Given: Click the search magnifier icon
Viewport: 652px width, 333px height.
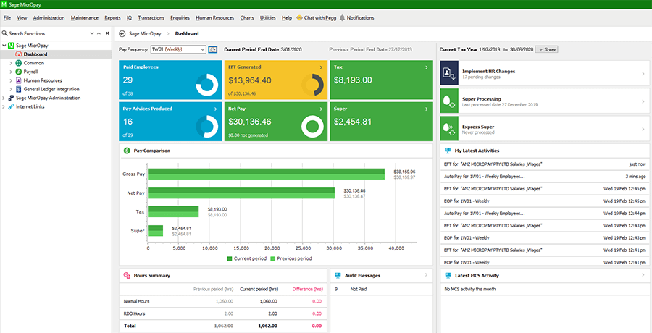Looking at the screenshot, I should click(5, 34).
